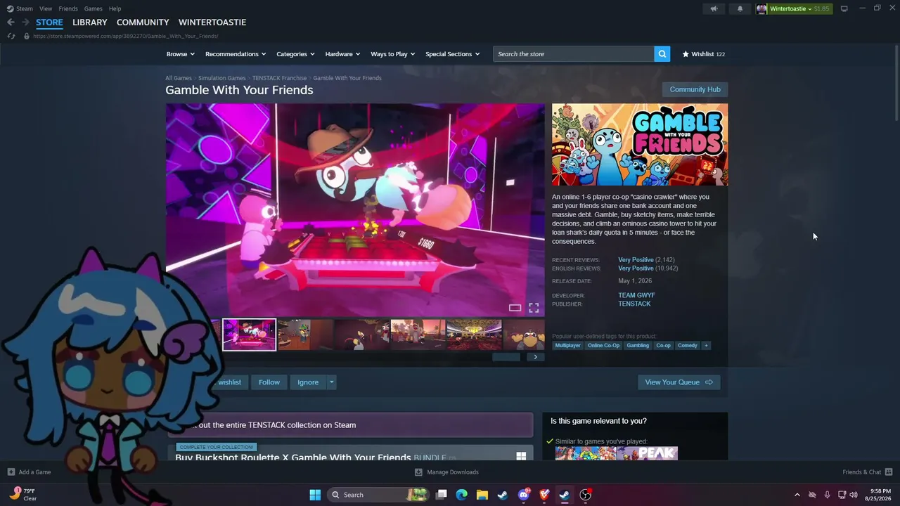The width and height of the screenshot is (900, 506).
Task: Open the Special Sections dropdown
Action: [453, 54]
